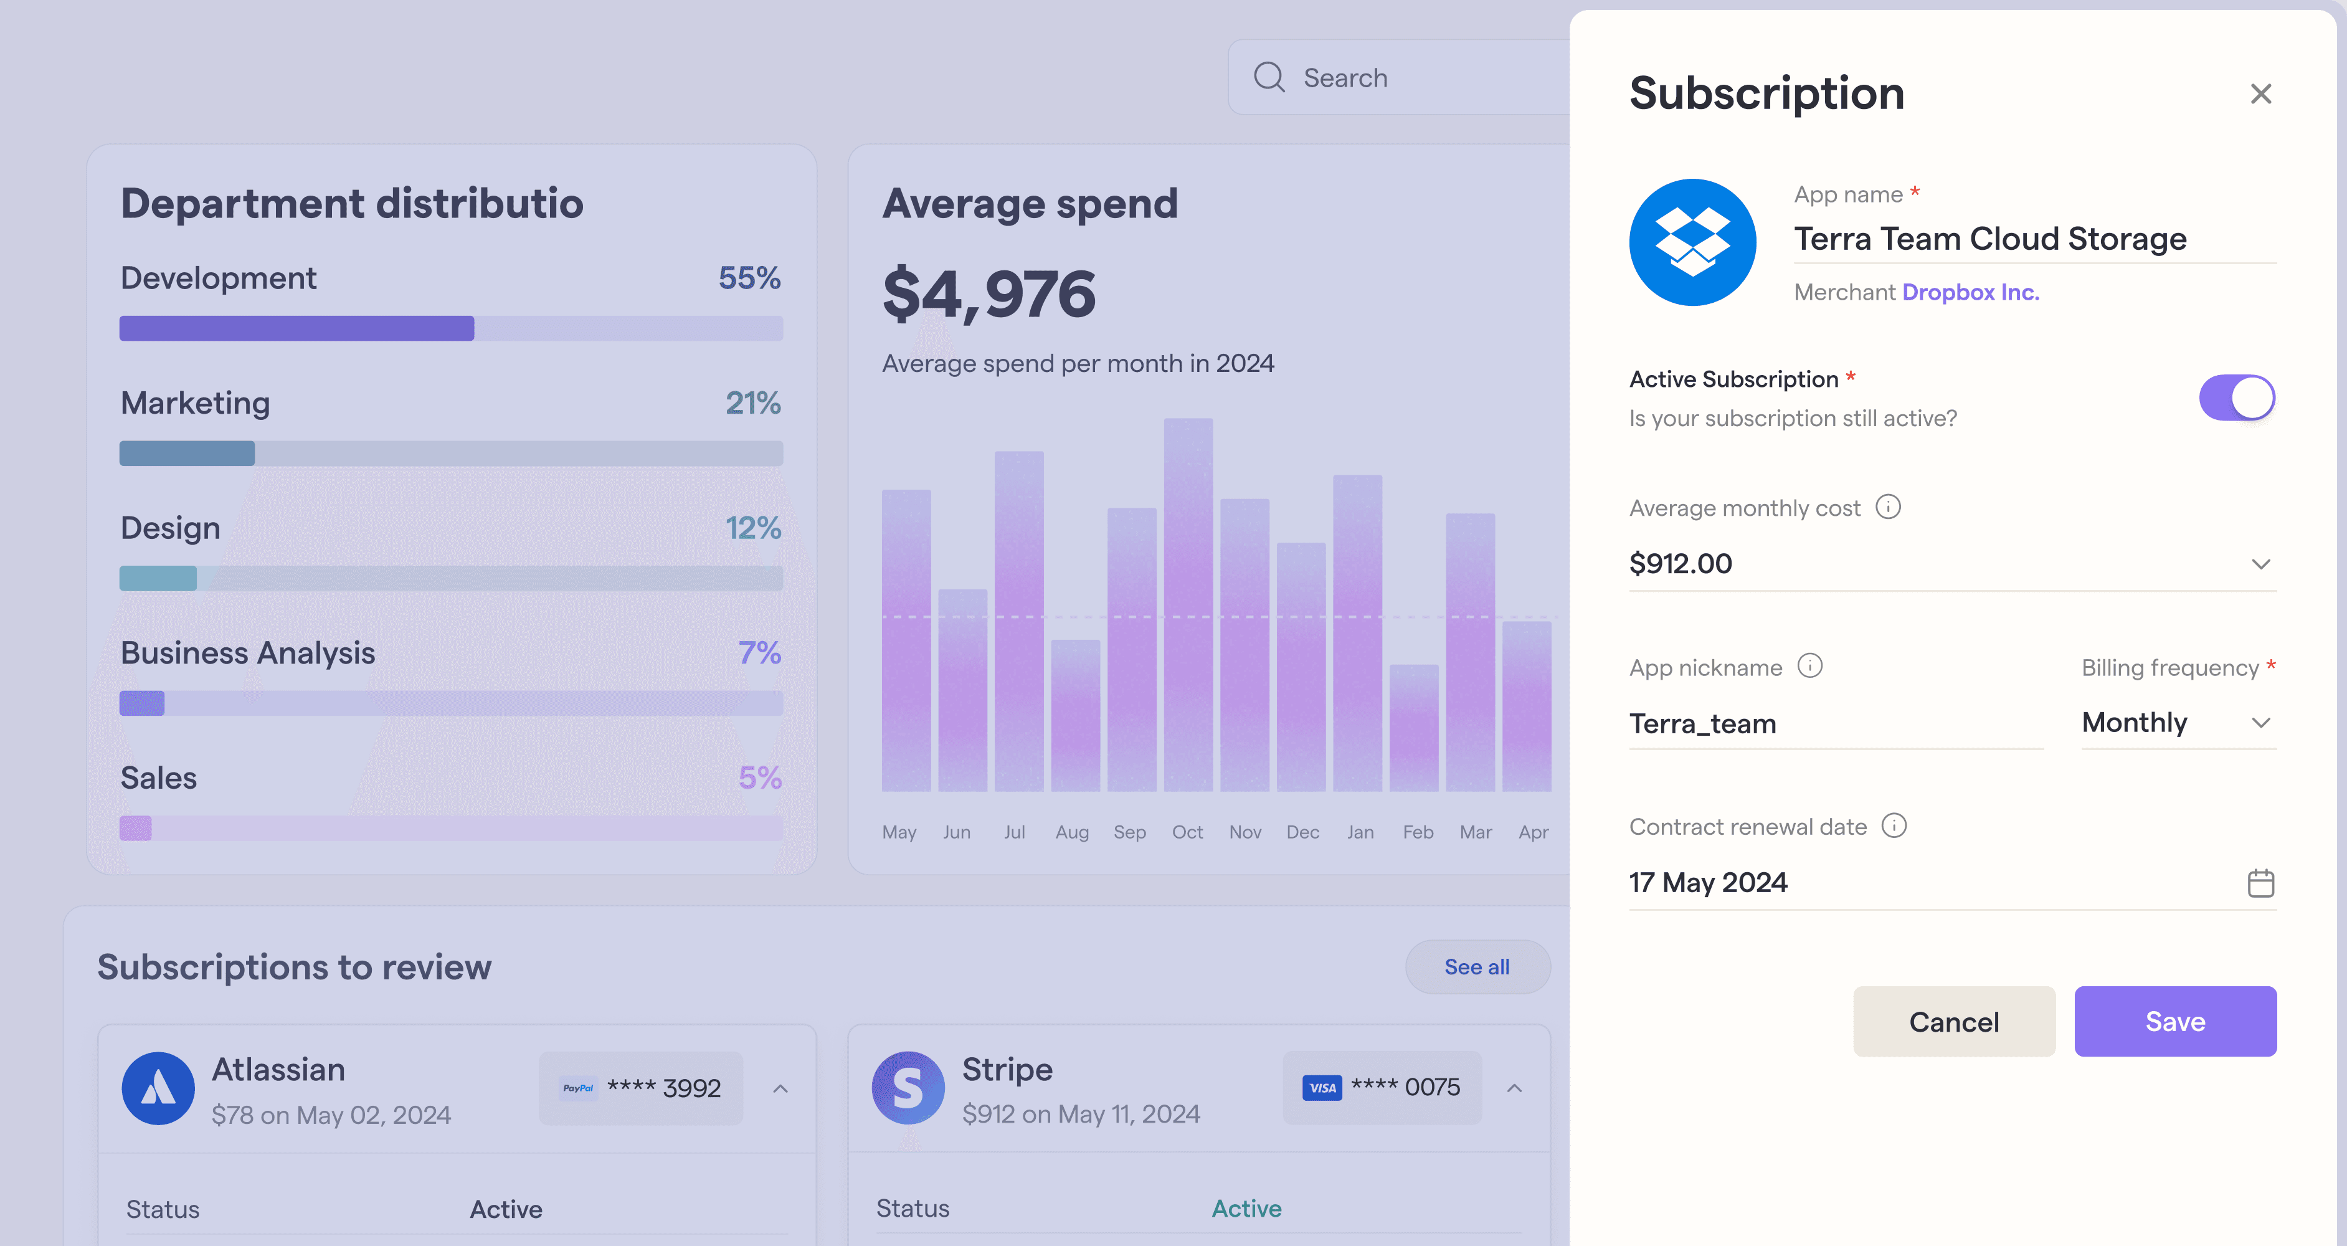
Task: Click the Stripe Active status text
Action: (1246, 1209)
